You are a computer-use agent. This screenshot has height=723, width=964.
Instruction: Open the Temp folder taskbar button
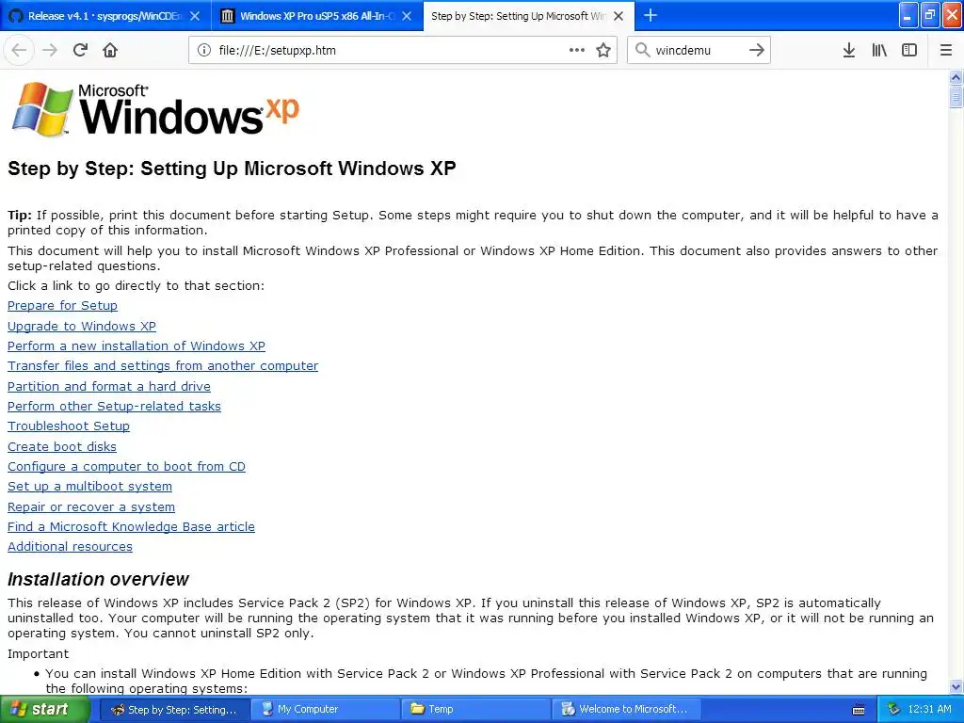[475, 710]
